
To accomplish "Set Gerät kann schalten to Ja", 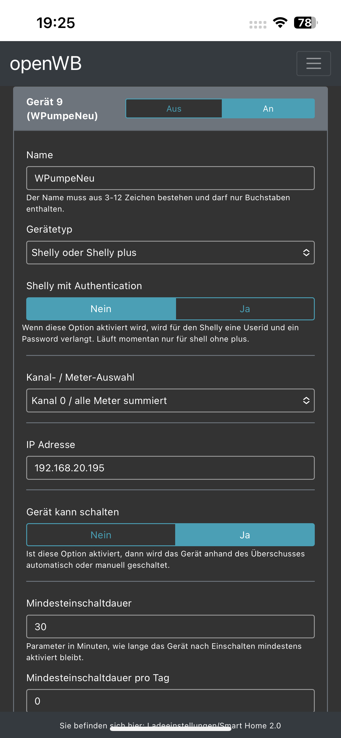I will coord(245,535).
